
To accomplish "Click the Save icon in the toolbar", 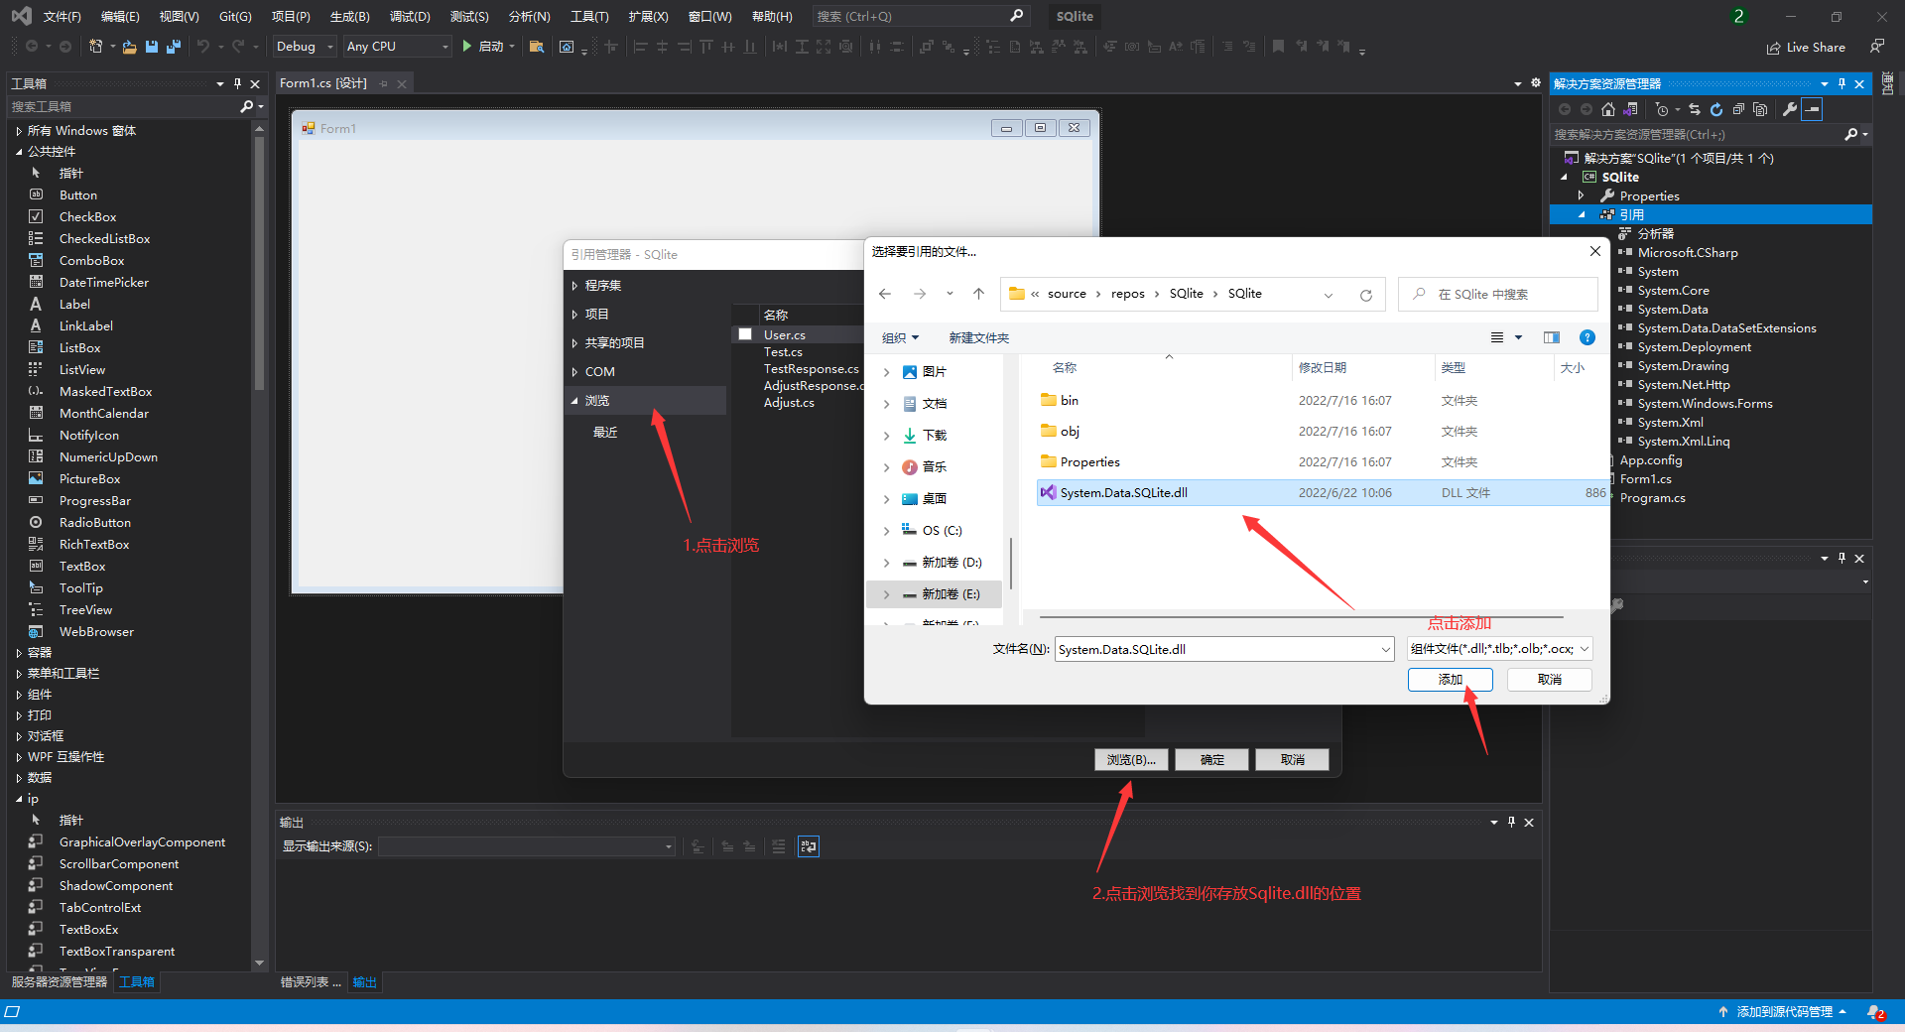I will 151,46.
